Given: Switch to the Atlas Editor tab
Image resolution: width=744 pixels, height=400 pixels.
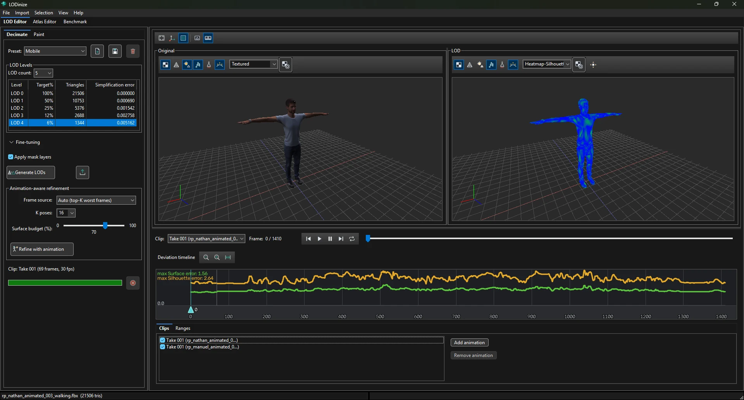Looking at the screenshot, I should click(45, 22).
